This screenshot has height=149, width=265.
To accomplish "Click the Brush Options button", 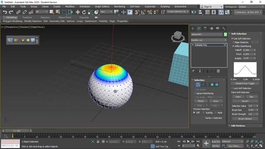I will tap(245, 119).
